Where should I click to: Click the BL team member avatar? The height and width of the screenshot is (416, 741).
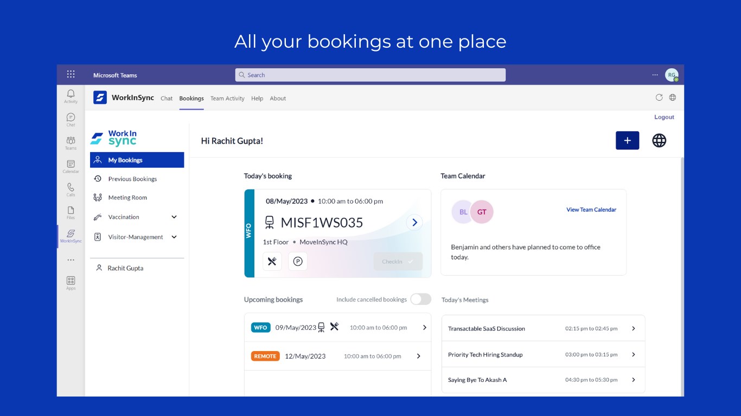(x=463, y=212)
